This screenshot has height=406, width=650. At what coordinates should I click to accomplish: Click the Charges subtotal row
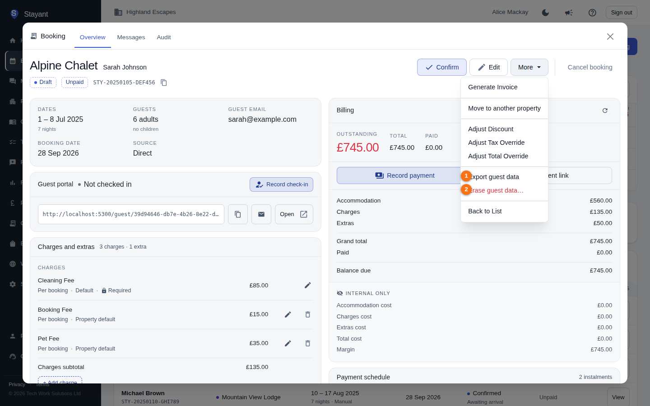[x=153, y=367]
